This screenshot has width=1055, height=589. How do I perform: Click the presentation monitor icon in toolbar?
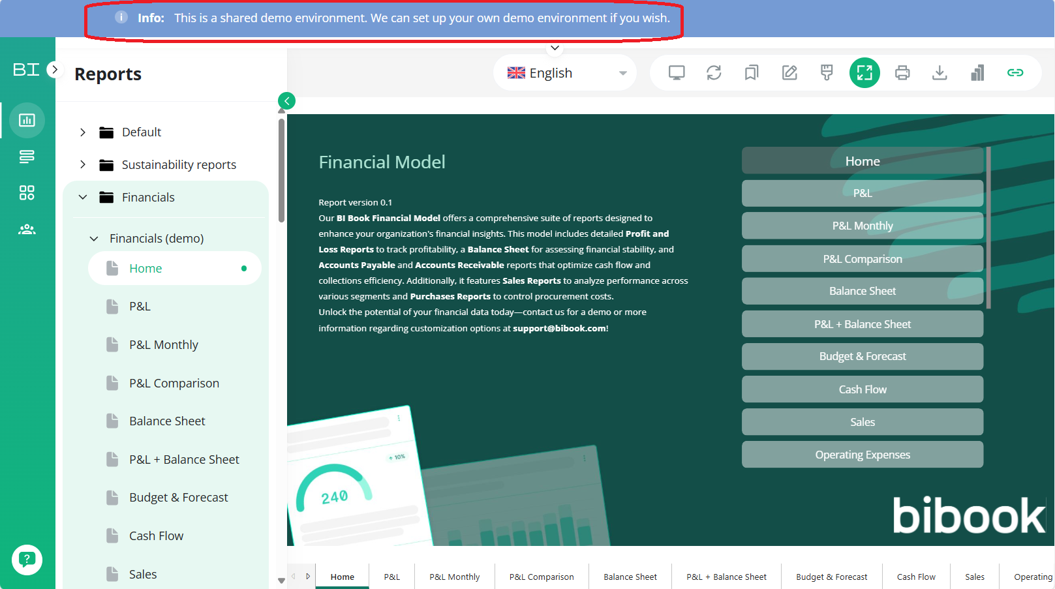point(677,72)
